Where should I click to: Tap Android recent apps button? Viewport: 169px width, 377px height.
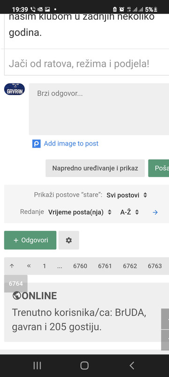tap(37, 366)
